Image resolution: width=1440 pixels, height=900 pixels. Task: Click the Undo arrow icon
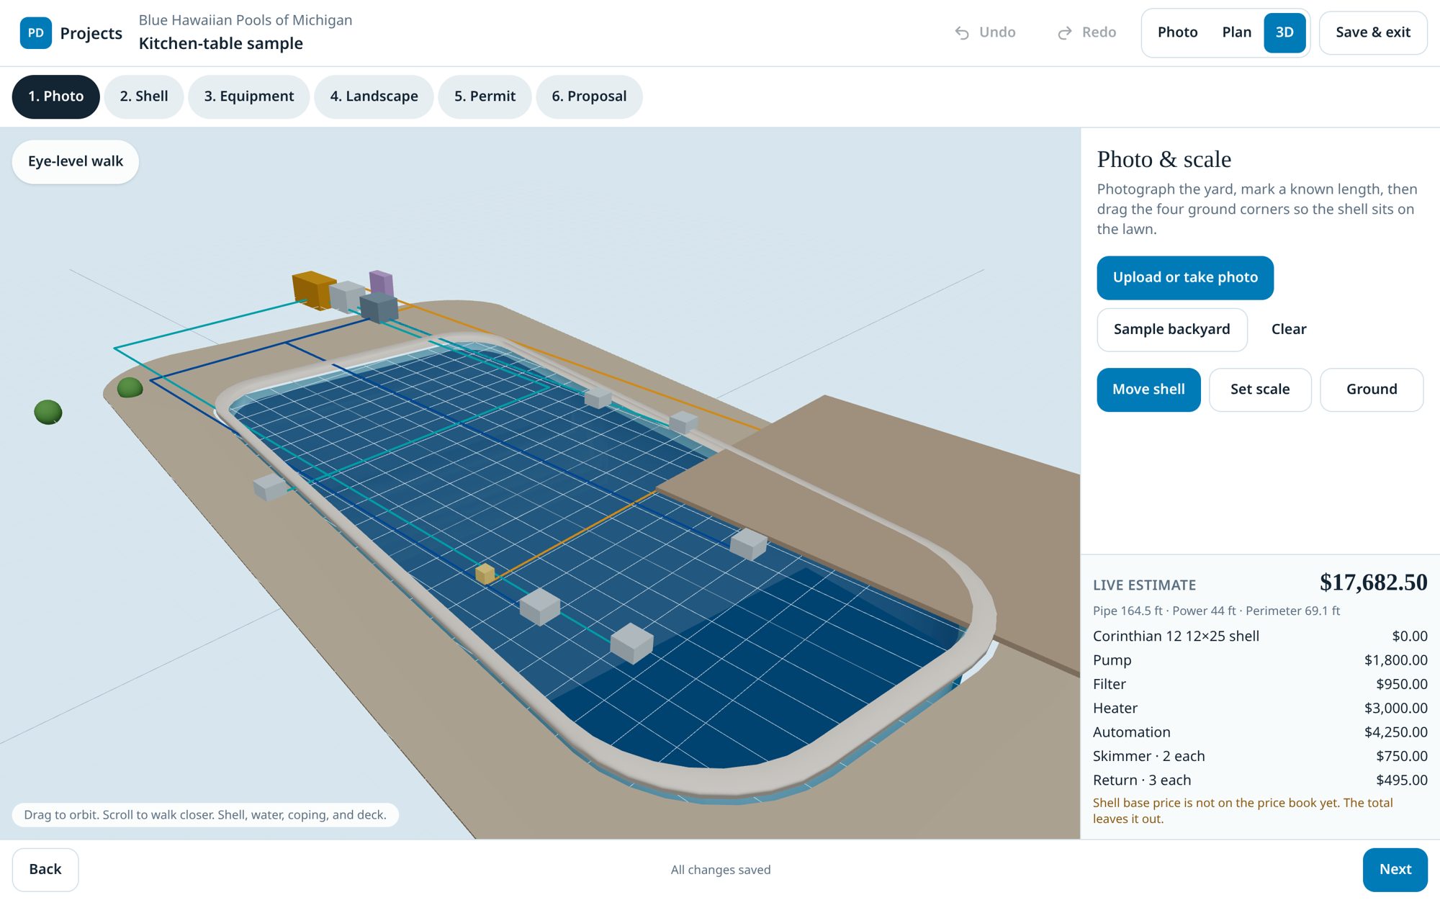click(x=962, y=32)
